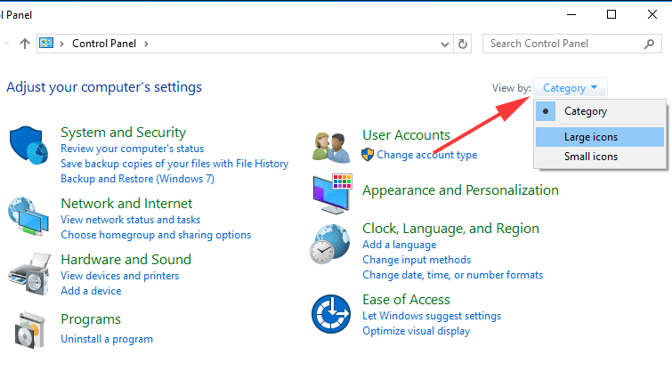Open the Ease of Access icon
The height and width of the screenshot is (379, 672).
pyautogui.click(x=331, y=314)
